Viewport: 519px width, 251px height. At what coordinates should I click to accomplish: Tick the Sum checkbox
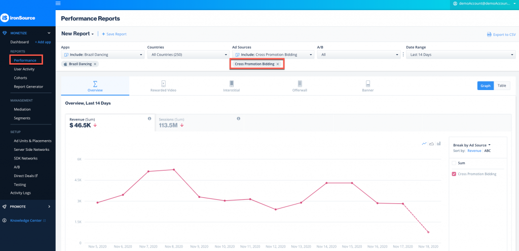pos(454,163)
